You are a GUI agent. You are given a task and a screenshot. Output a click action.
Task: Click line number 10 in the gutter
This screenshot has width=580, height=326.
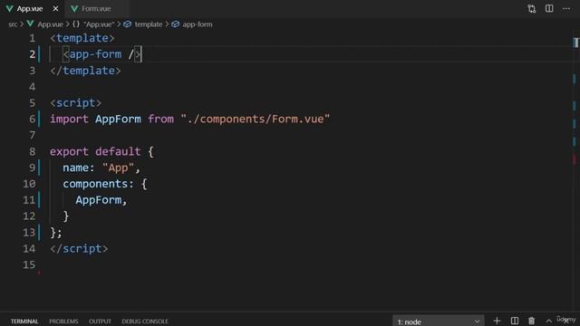[29, 184]
